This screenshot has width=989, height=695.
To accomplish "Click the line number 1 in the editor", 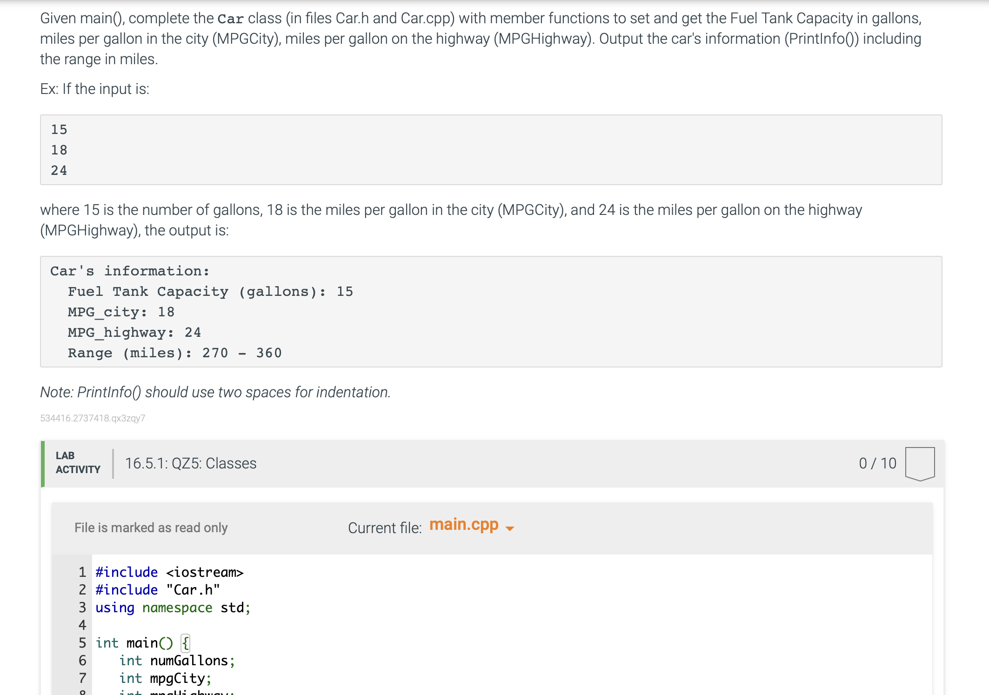I will 82,572.
